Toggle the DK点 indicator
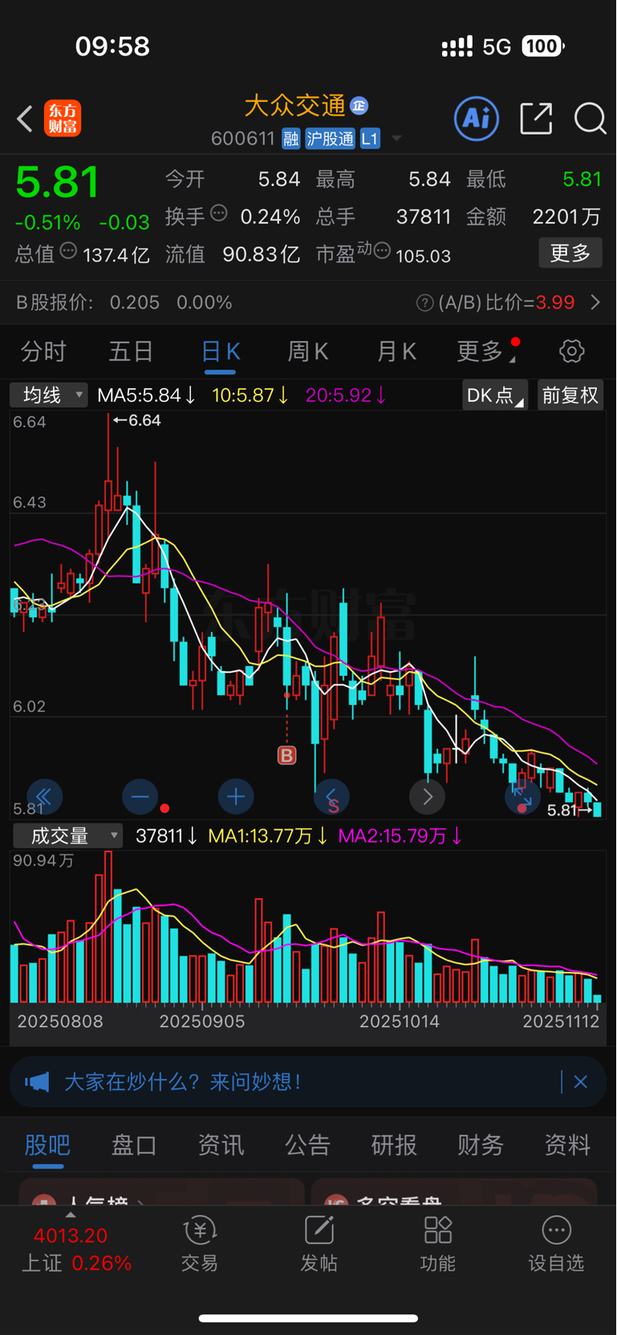The image size is (617, 1335). coord(495,395)
